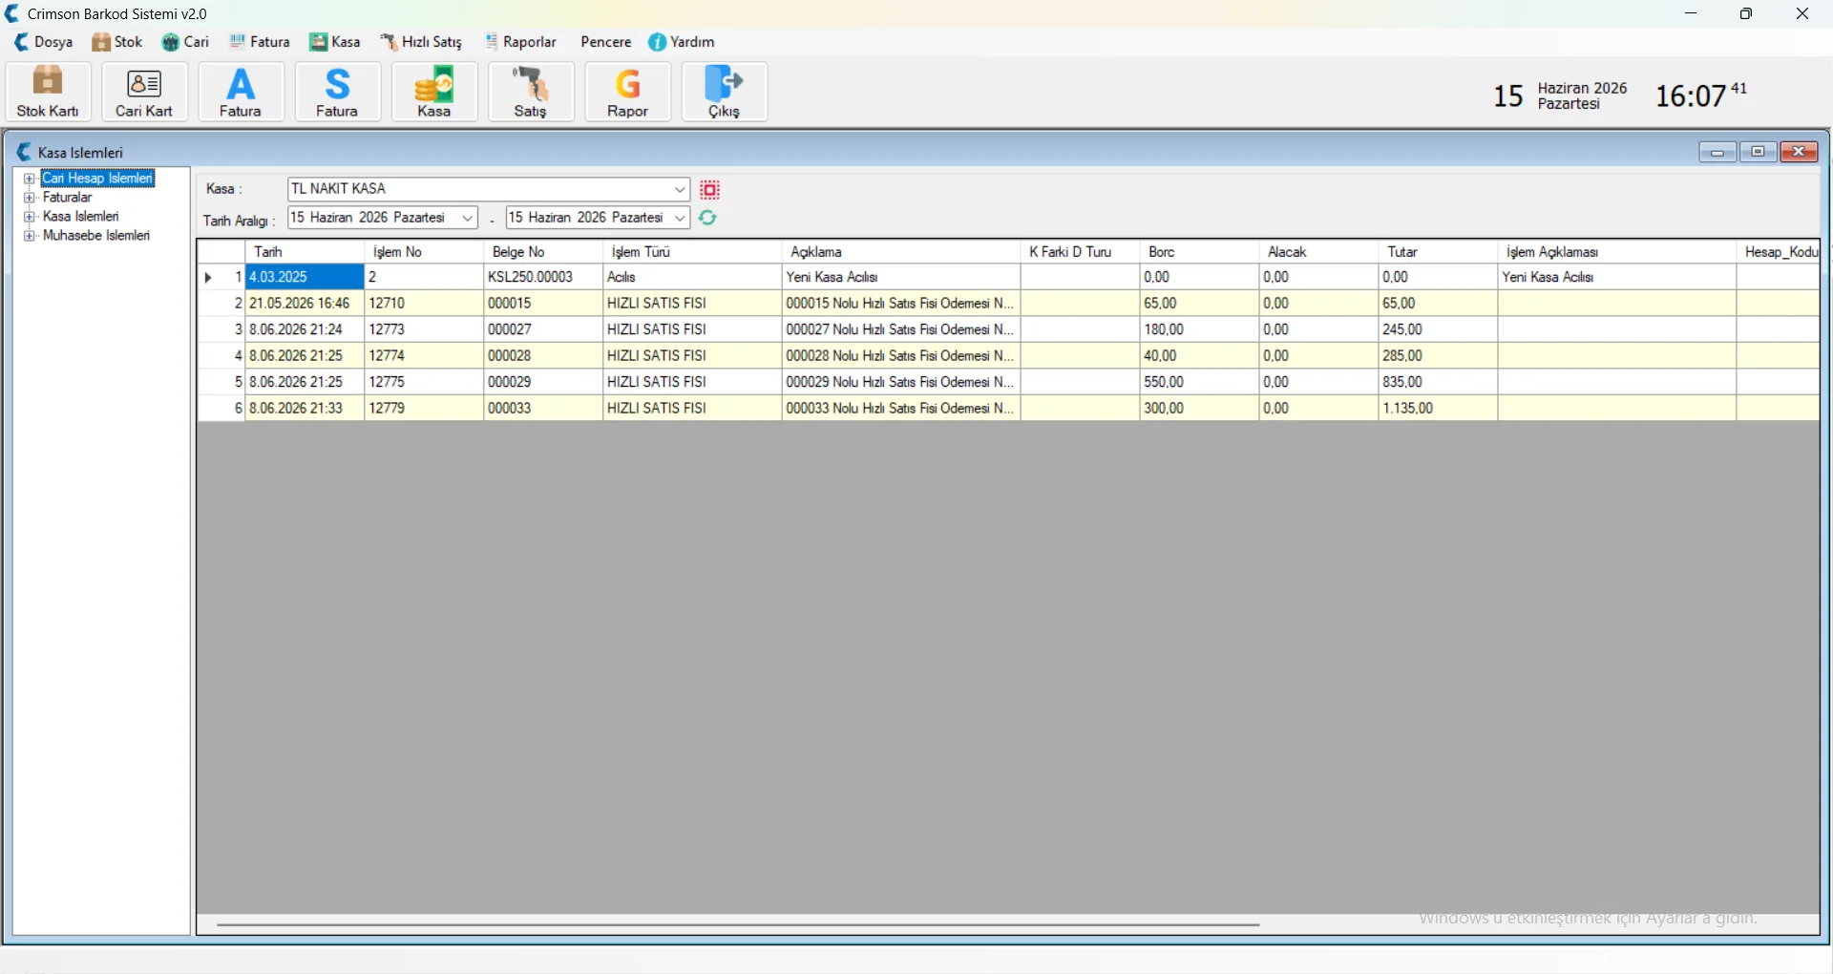Click the İşlem Türü column header
The height and width of the screenshot is (974, 1833).
click(693, 252)
